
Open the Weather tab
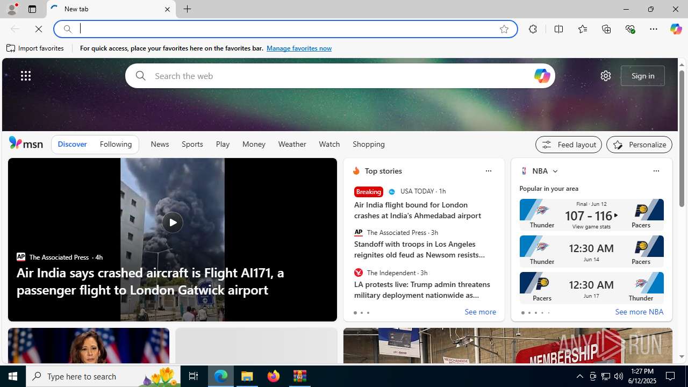click(292, 144)
